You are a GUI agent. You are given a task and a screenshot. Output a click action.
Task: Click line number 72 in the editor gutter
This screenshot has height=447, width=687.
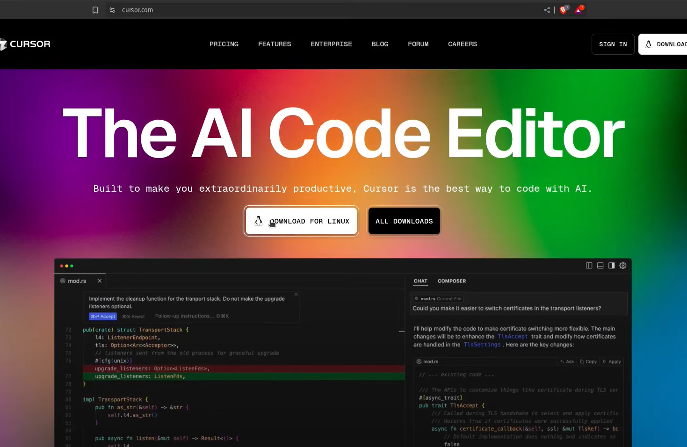point(68,330)
